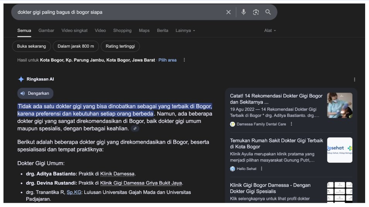Open the AI overview three-dot menu

(354, 79)
